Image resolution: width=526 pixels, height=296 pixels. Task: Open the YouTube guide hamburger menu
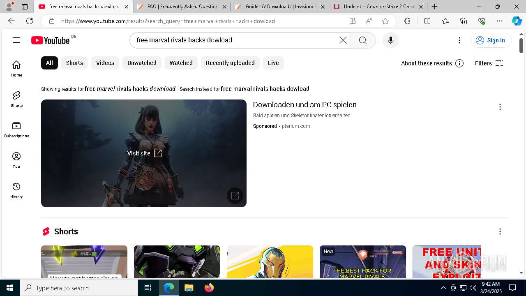click(x=16, y=40)
